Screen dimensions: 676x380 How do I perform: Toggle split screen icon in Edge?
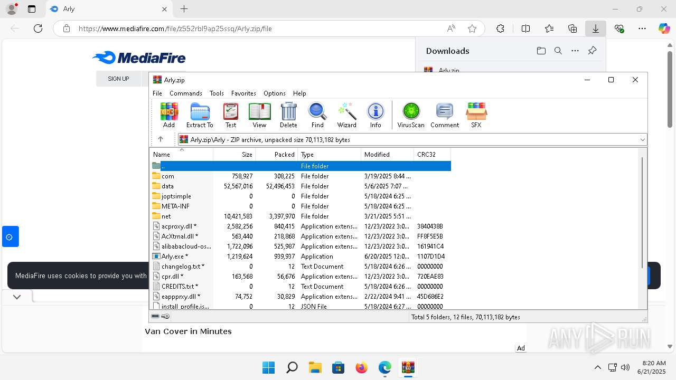pos(525,28)
